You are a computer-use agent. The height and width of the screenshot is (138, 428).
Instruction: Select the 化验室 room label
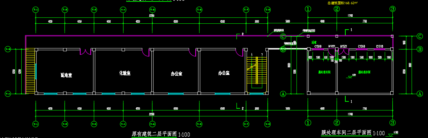pyautogui.click(x=125, y=73)
